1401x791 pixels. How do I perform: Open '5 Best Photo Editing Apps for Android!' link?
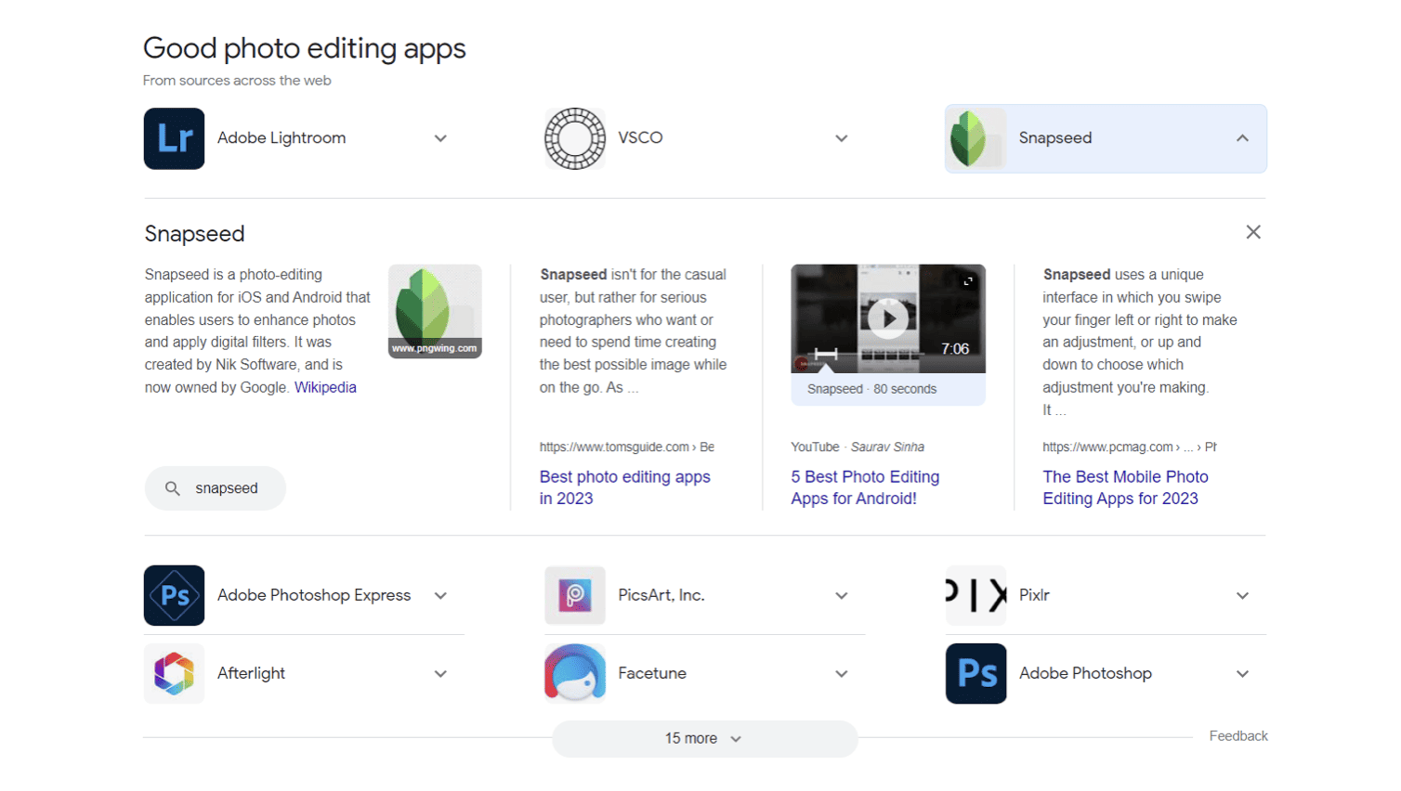pyautogui.click(x=865, y=487)
